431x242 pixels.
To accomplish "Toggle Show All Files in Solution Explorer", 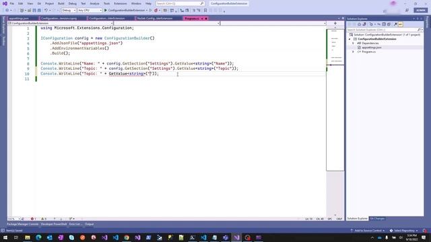I will click(x=389, y=24).
